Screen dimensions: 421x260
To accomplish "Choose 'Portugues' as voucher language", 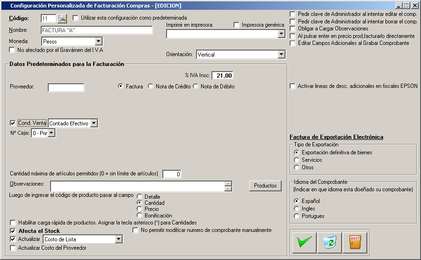I will point(297,216).
